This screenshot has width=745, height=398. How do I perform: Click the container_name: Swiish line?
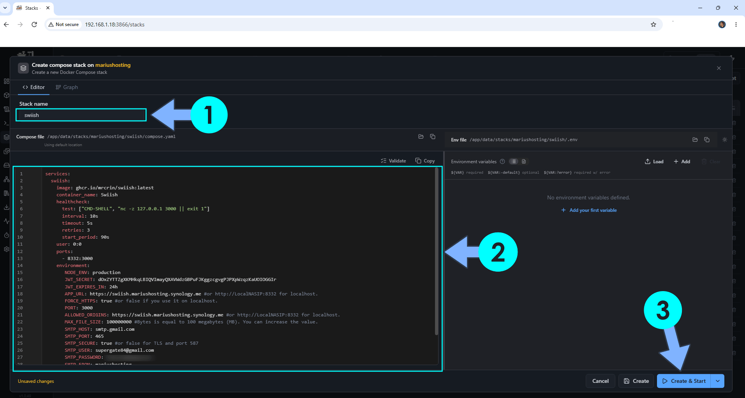coord(87,195)
